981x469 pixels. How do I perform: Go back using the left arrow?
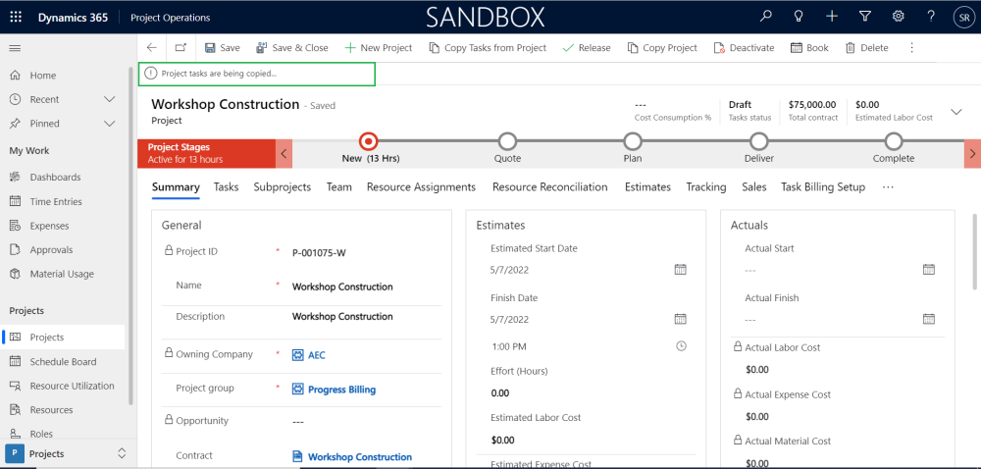(x=151, y=47)
